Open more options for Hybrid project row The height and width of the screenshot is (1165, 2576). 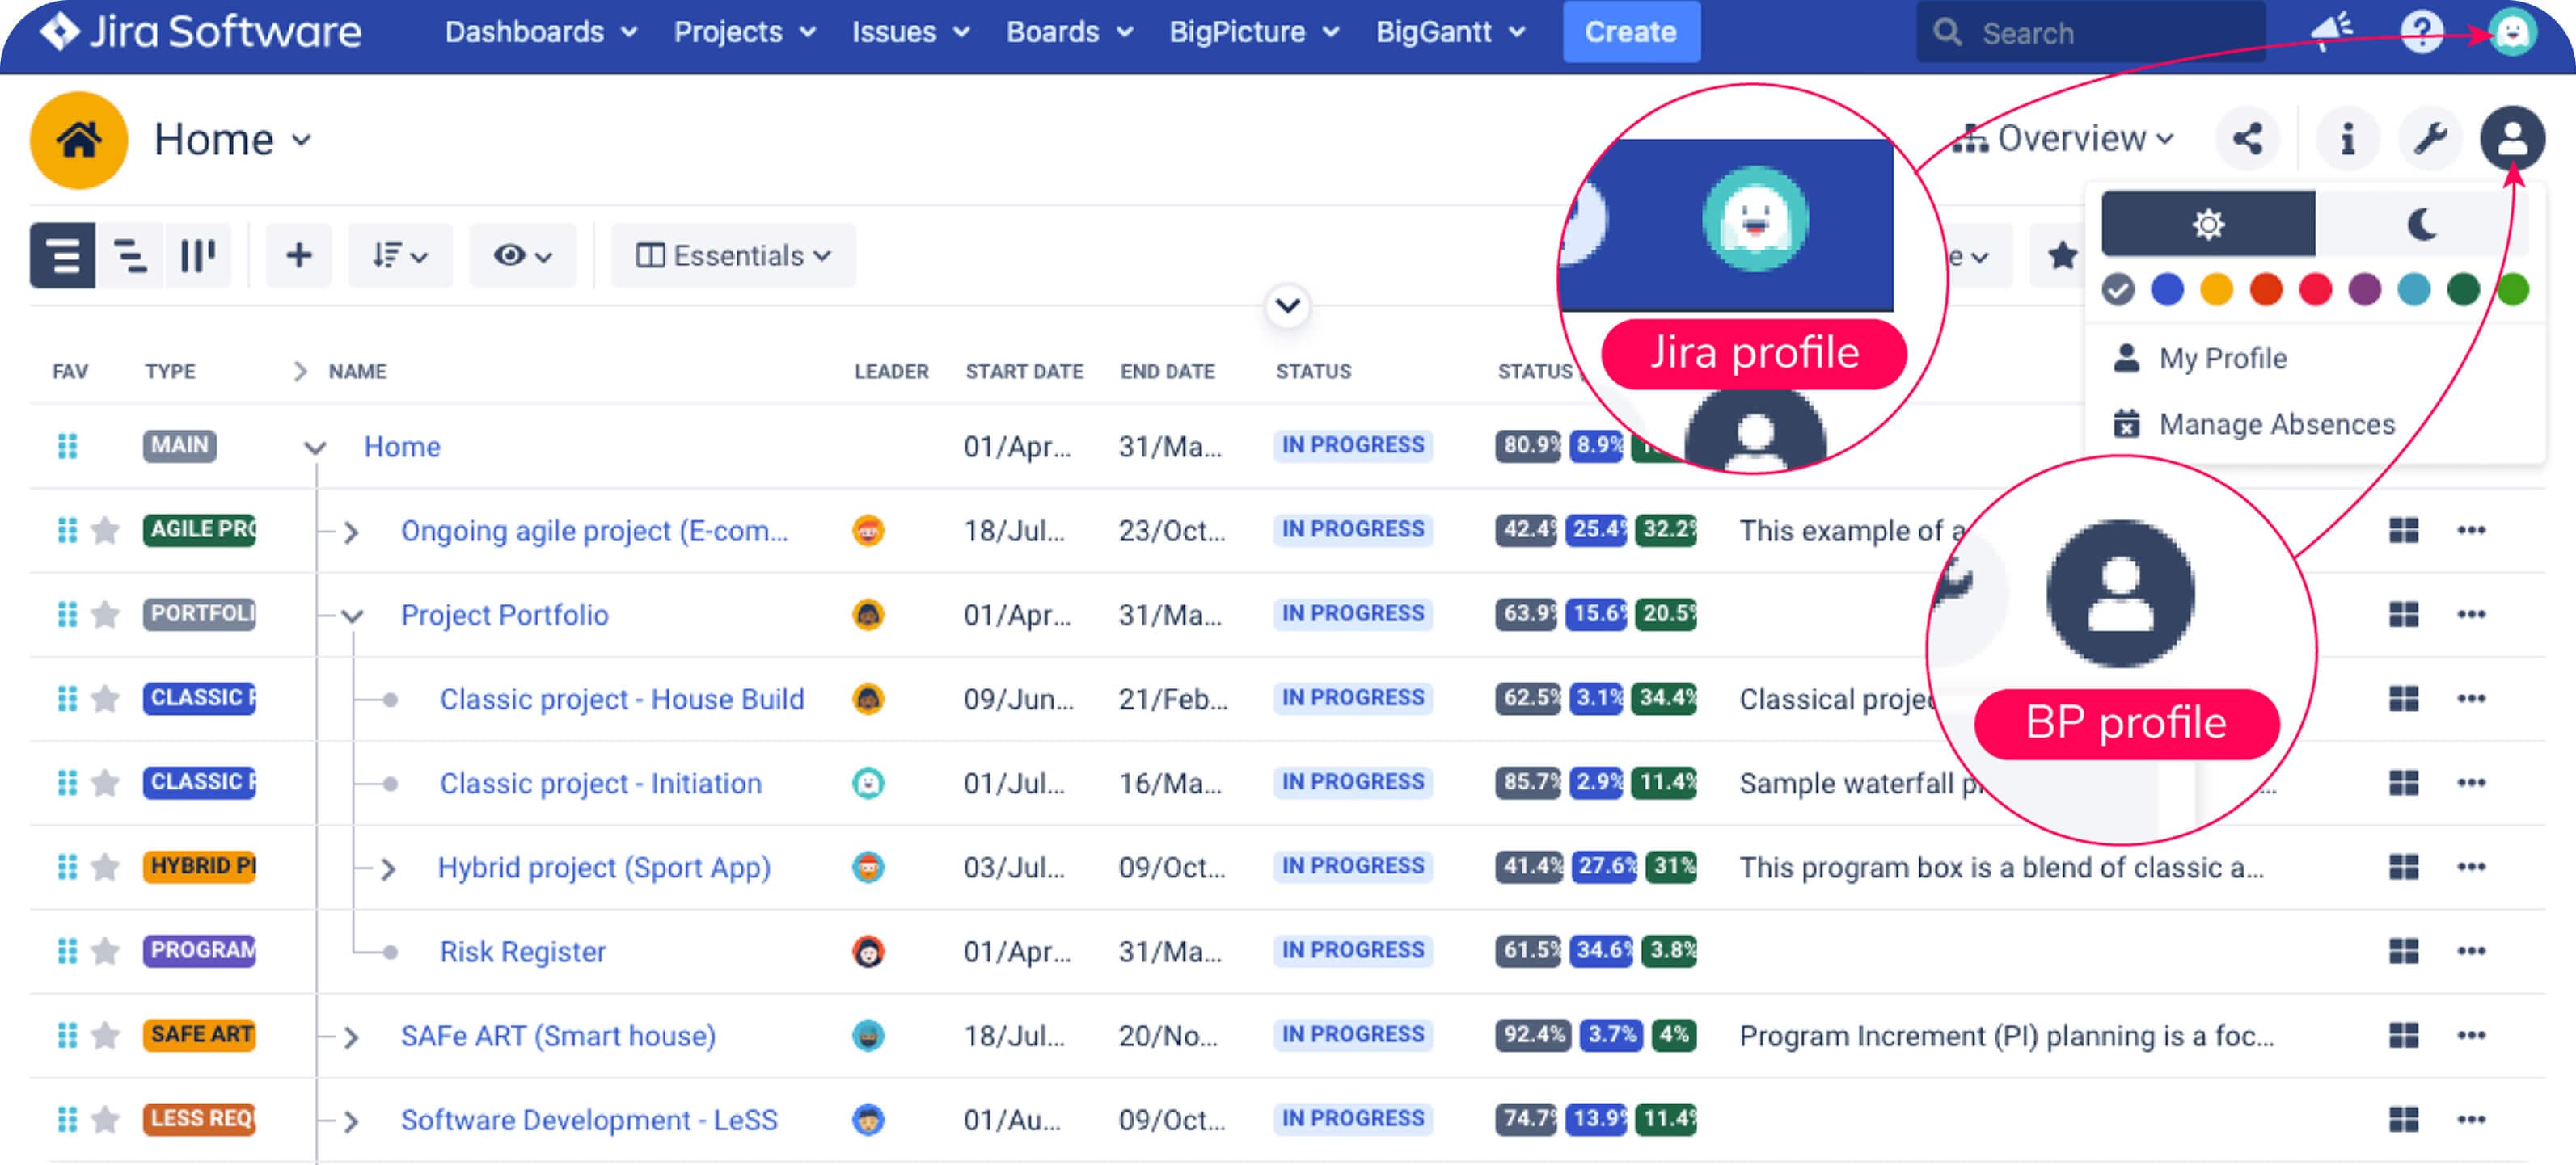coord(2471,866)
